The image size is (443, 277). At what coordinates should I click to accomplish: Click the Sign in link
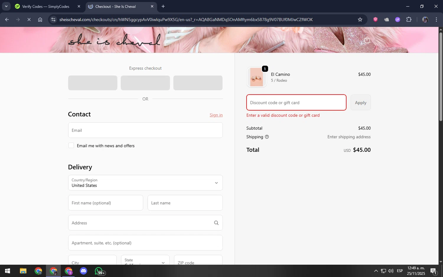[216, 115]
